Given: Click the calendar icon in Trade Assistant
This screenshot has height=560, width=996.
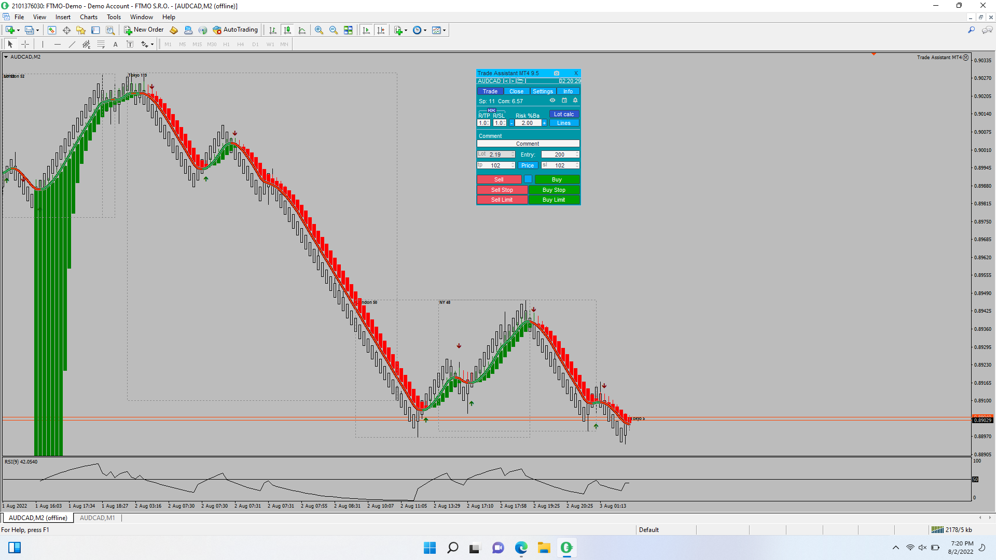Looking at the screenshot, I should [564, 101].
